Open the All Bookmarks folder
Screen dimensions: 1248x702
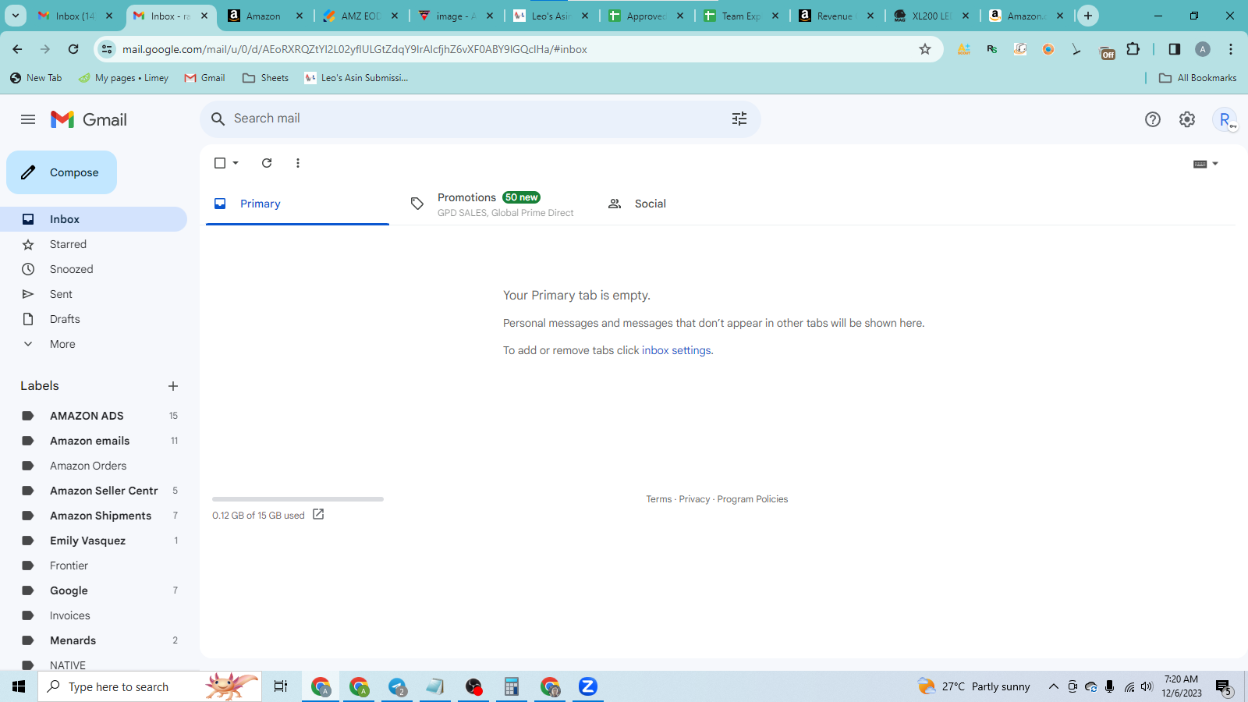pos(1198,78)
